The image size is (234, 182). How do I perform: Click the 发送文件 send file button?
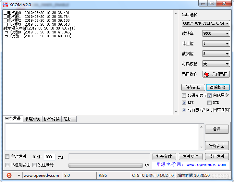coord(191,156)
